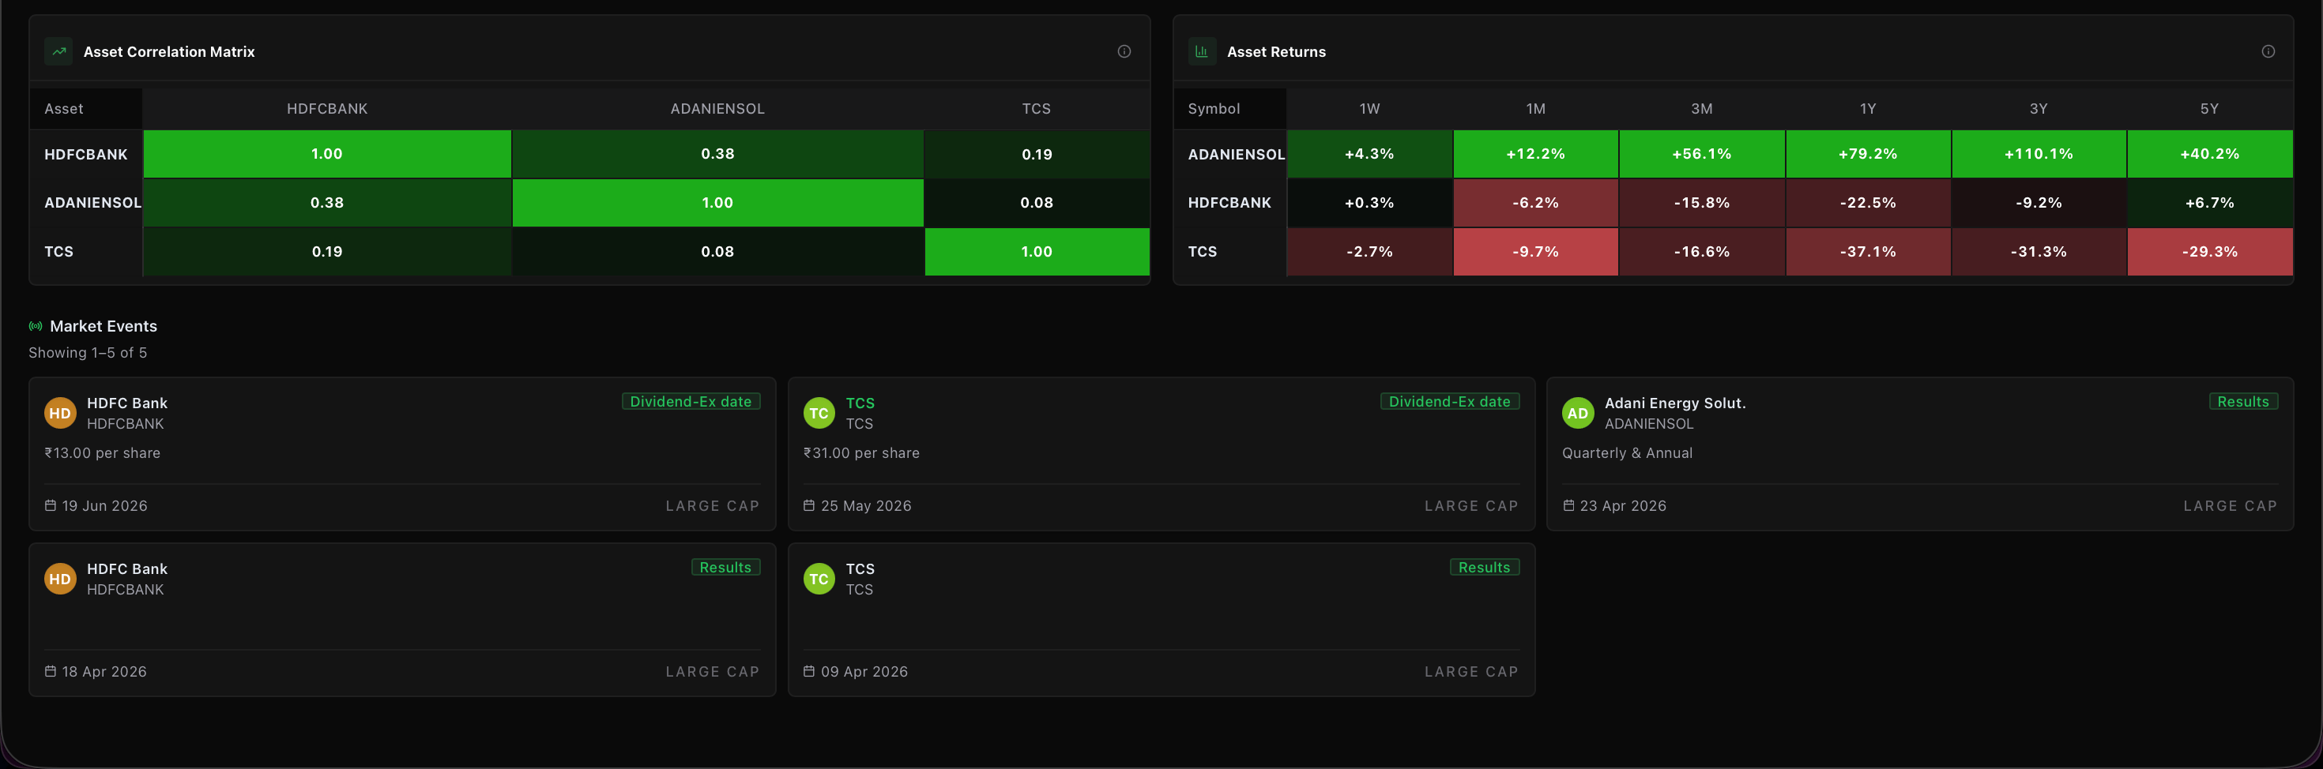Image resolution: width=2323 pixels, height=769 pixels.
Task: Open the green TCS link on dividend card
Action: click(x=860, y=403)
